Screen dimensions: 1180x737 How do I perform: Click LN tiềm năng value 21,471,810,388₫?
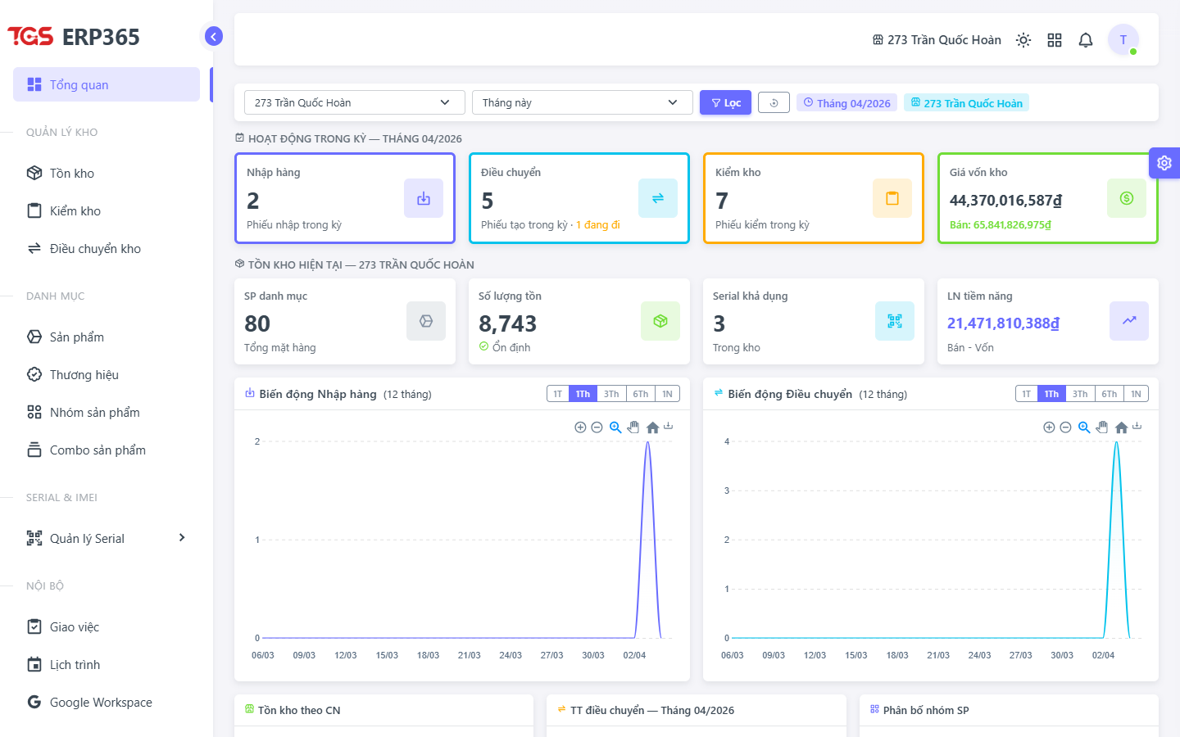point(1003,323)
